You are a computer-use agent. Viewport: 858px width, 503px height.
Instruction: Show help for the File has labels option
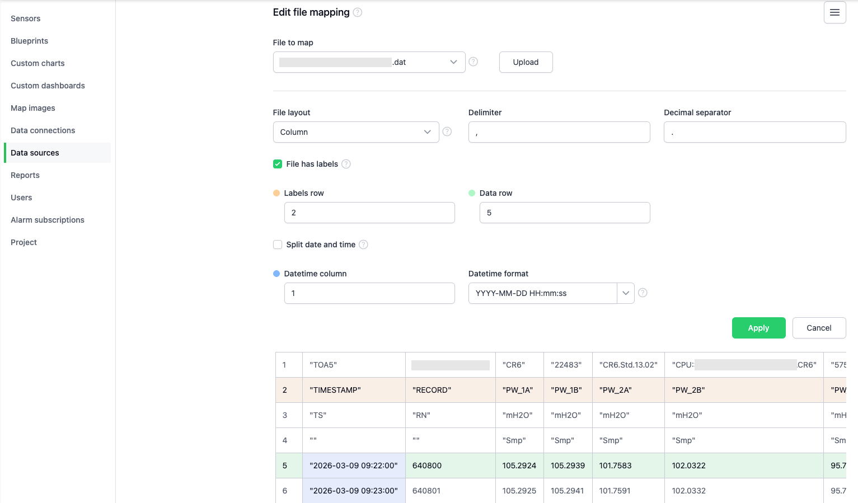pyautogui.click(x=346, y=164)
